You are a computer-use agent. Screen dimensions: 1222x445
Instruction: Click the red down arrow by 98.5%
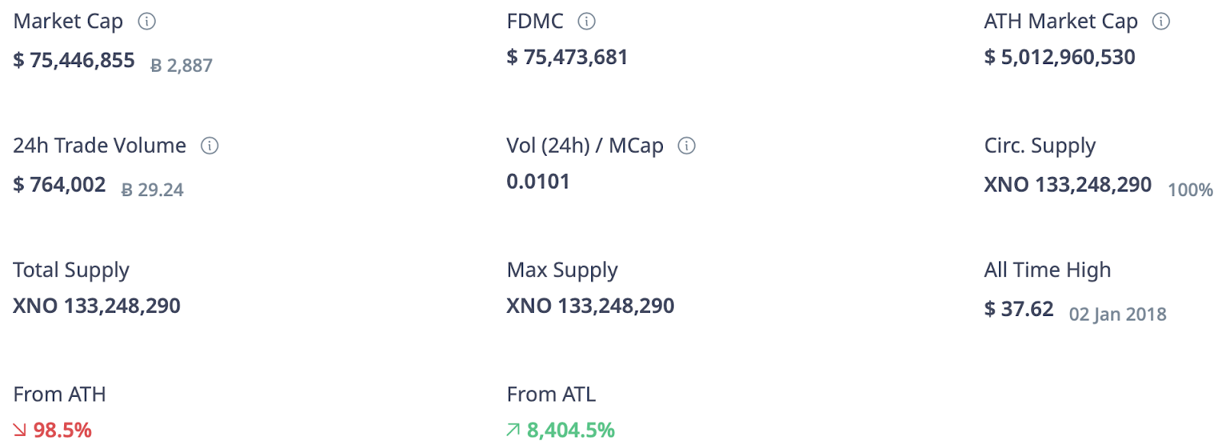tap(20, 430)
